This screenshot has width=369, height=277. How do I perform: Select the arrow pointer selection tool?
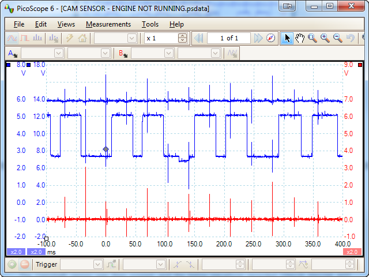[288, 38]
